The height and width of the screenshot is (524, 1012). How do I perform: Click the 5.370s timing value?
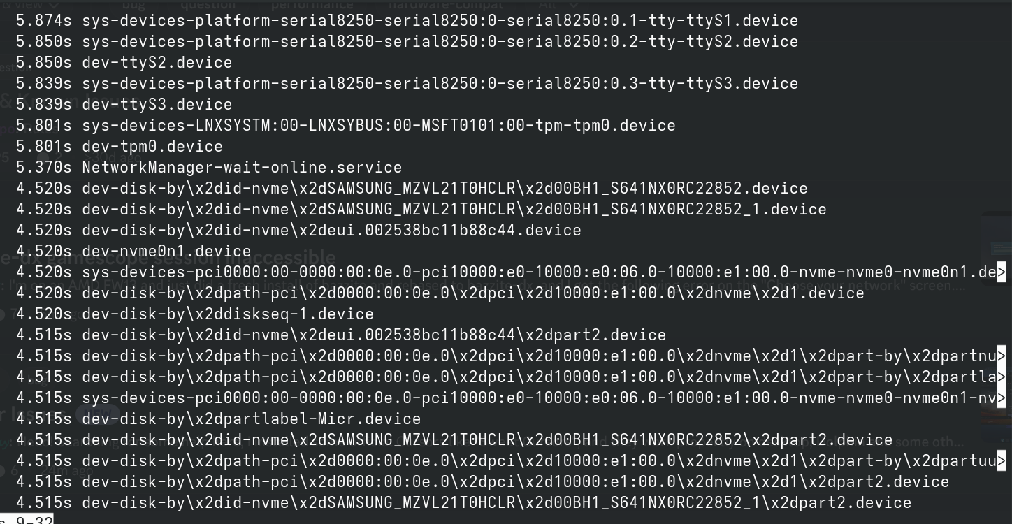(44, 168)
